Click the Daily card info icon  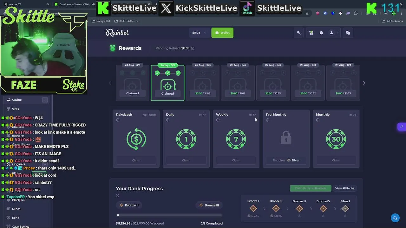[x=167, y=120]
